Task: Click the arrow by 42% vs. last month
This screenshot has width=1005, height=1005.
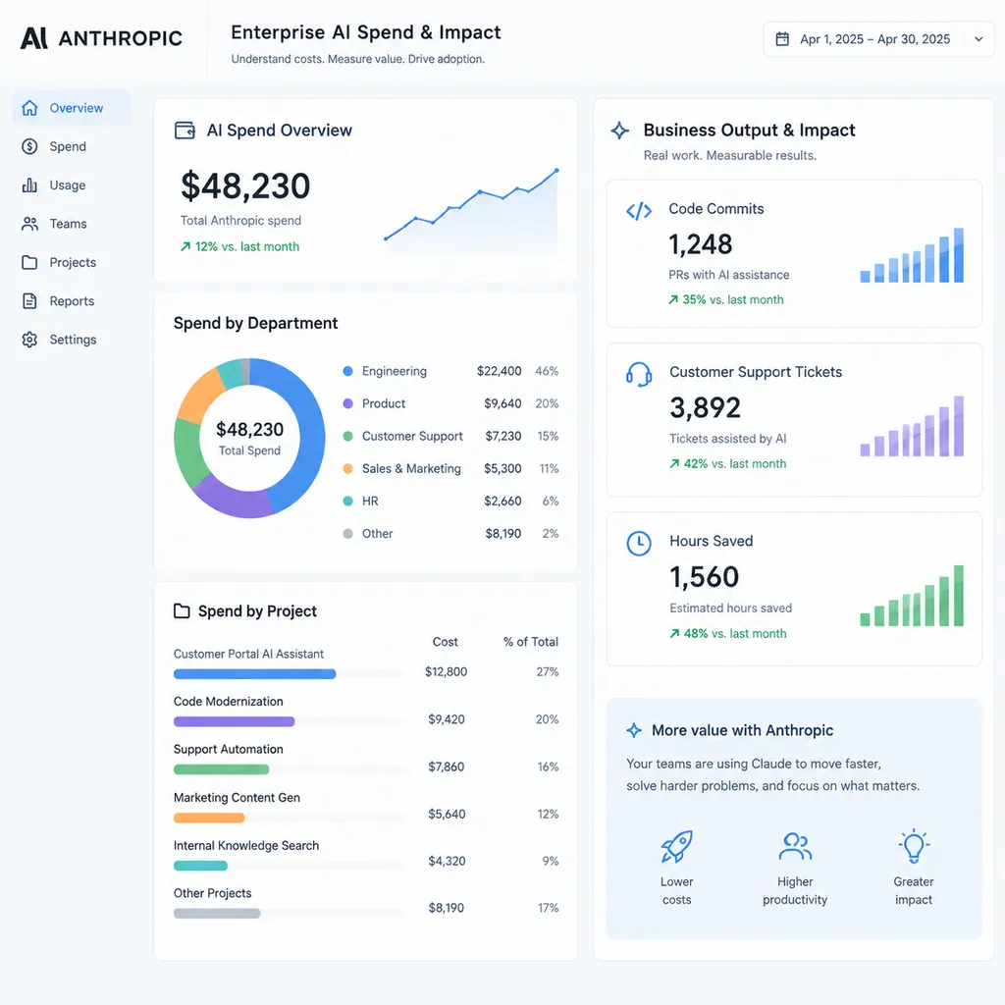Action: tap(674, 463)
